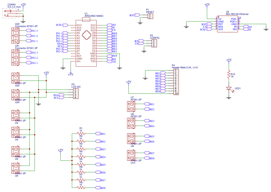This screenshot has width=271, height=192.
Task: Select the P4 ten-pin male header
Action: [x=176, y=82]
